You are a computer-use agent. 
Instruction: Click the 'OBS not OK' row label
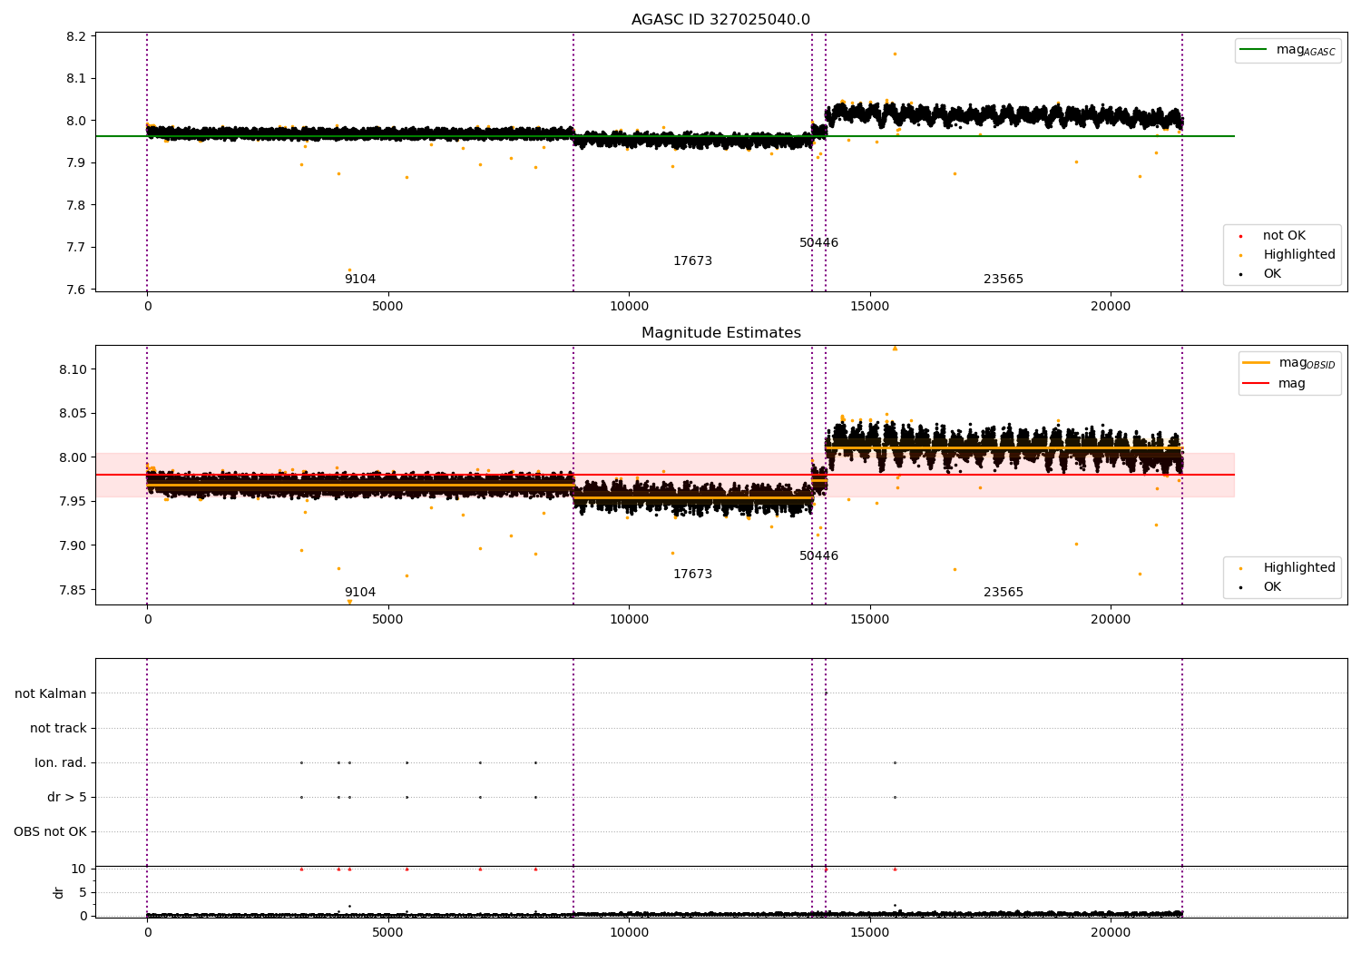51,832
